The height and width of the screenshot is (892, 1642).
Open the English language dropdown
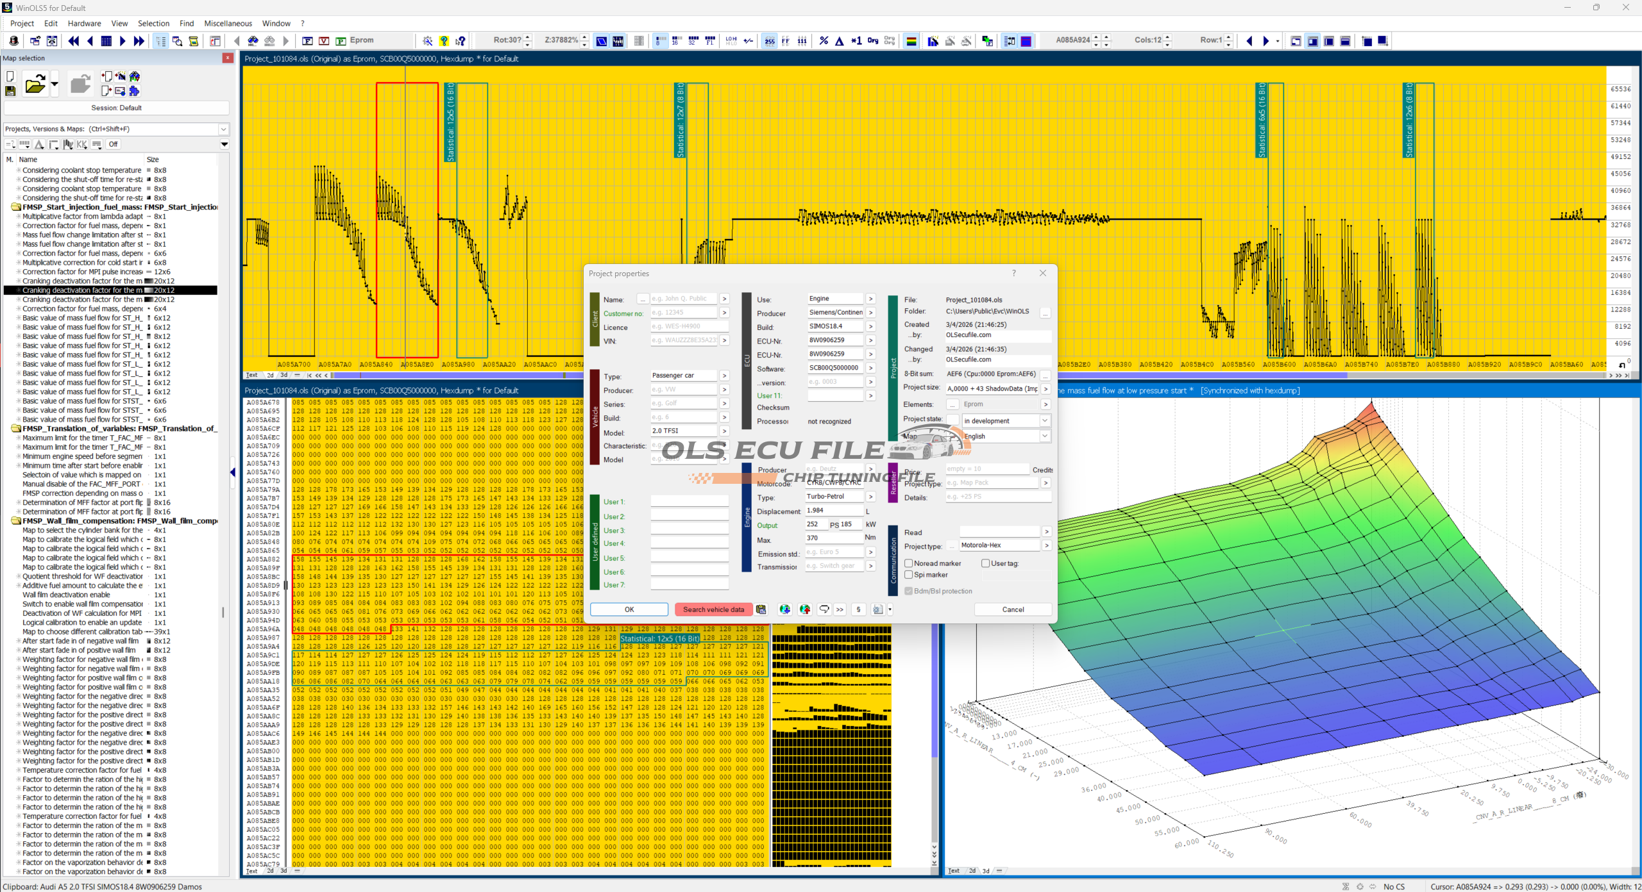[1044, 436]
